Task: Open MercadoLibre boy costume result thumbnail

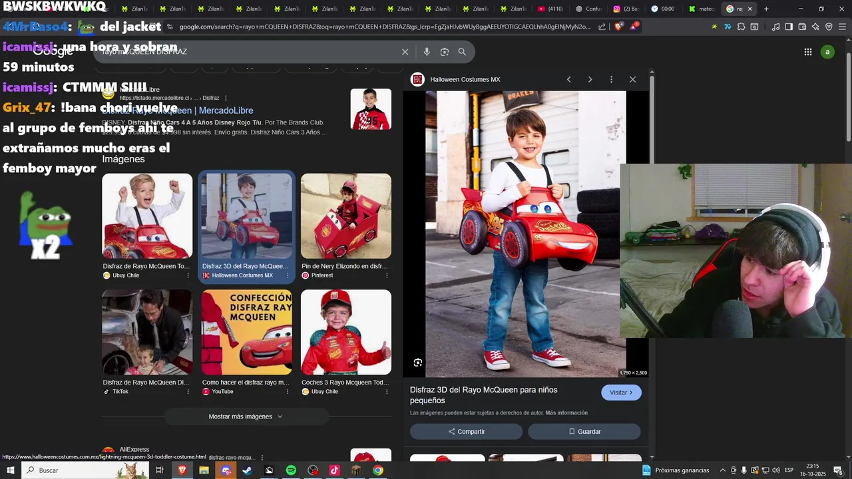Action: tap(371, 109)
